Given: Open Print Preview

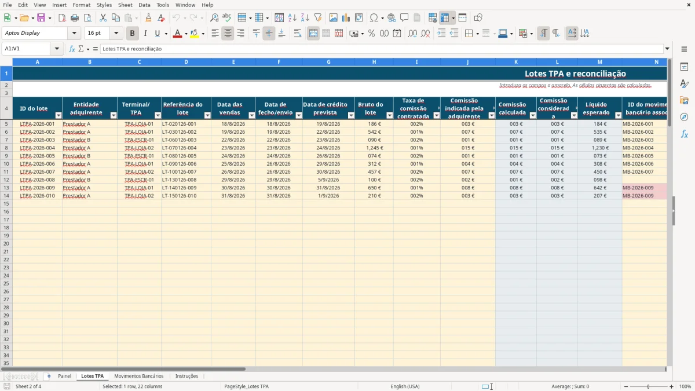Looking at the screenshot, I should pyautogui.click(x=87, y=18).
